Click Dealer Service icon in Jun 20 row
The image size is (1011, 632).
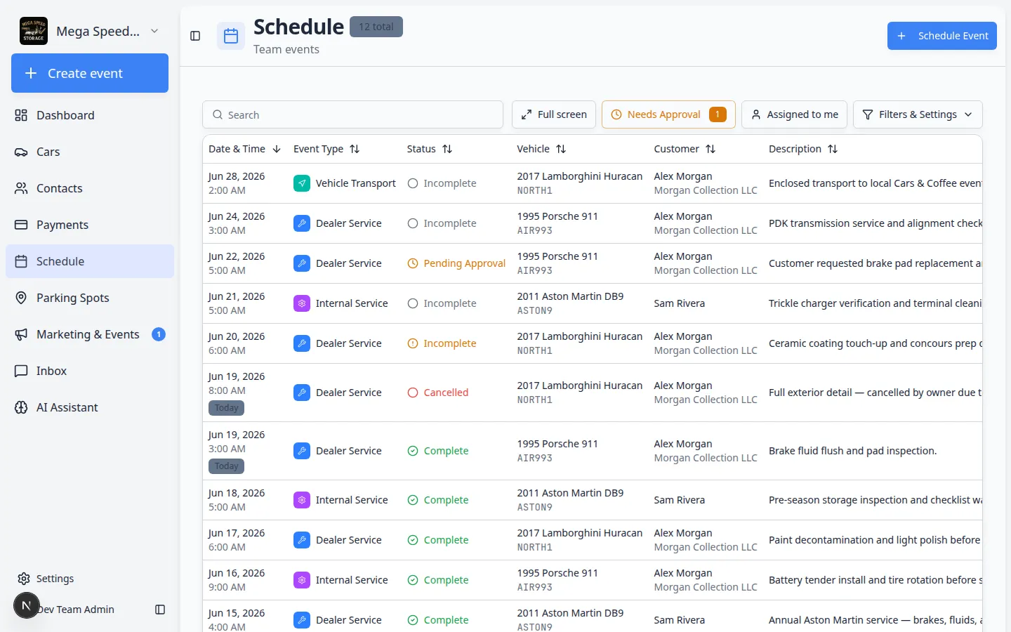tap(302, 343)
